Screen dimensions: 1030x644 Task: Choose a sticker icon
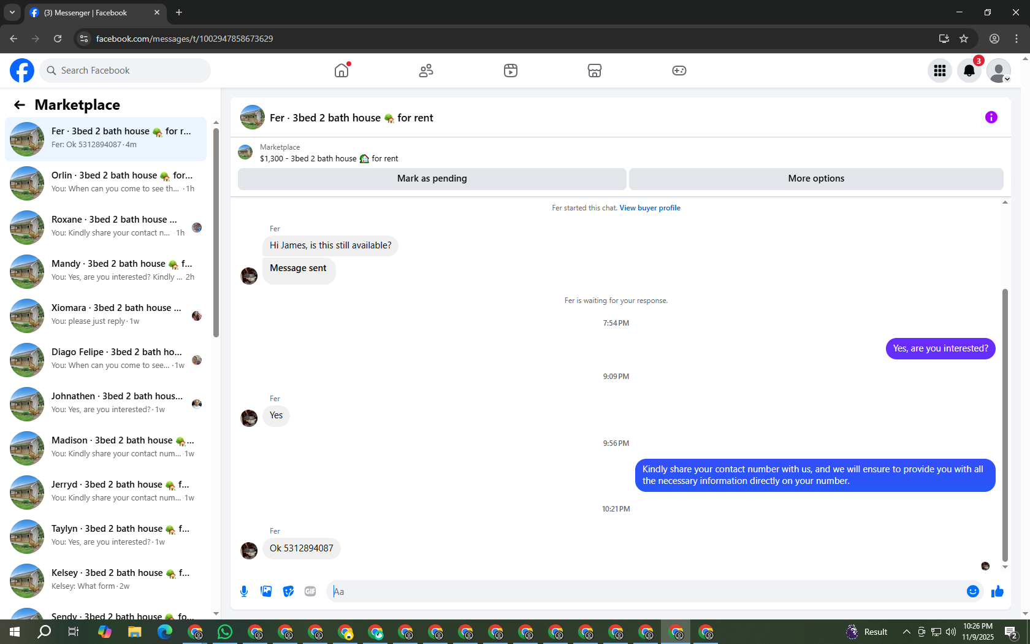[288, 591]
